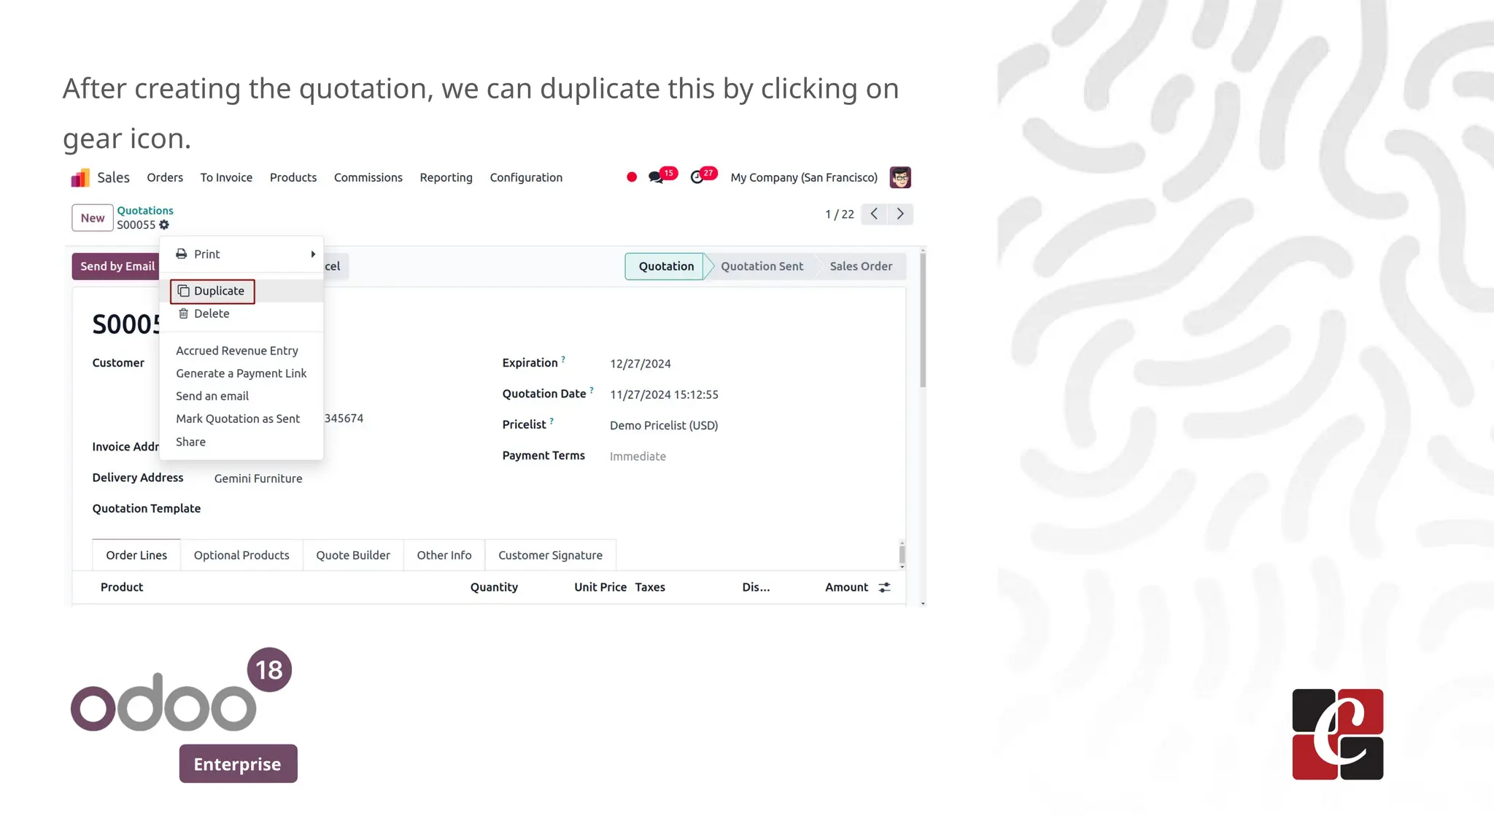Open the Other Info tab
Image resolution: width=1494 pixels, height=840 pixels.
point(444,555)
